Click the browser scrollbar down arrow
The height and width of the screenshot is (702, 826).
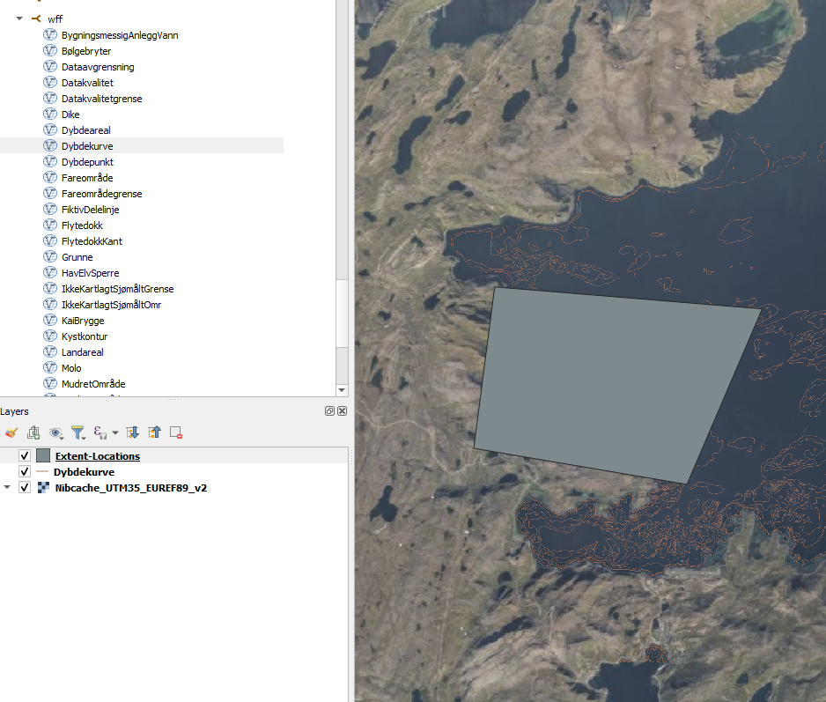click(343, 389)
